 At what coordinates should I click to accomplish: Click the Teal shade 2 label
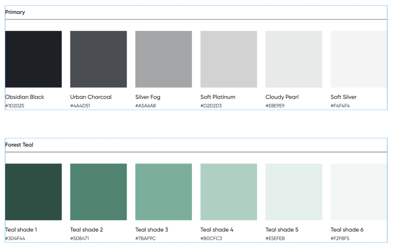(86, 230)
